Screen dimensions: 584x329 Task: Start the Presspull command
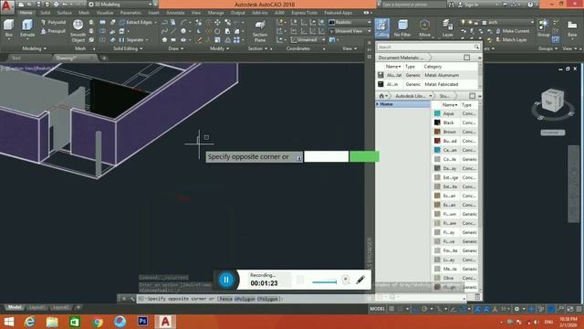click(53, 31)
